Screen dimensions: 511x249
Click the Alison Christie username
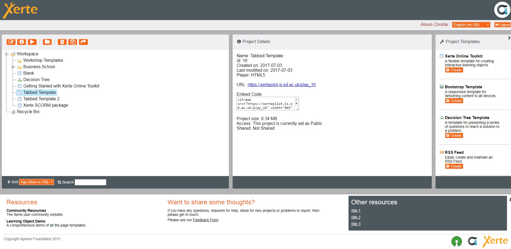[x=434, y=25]
